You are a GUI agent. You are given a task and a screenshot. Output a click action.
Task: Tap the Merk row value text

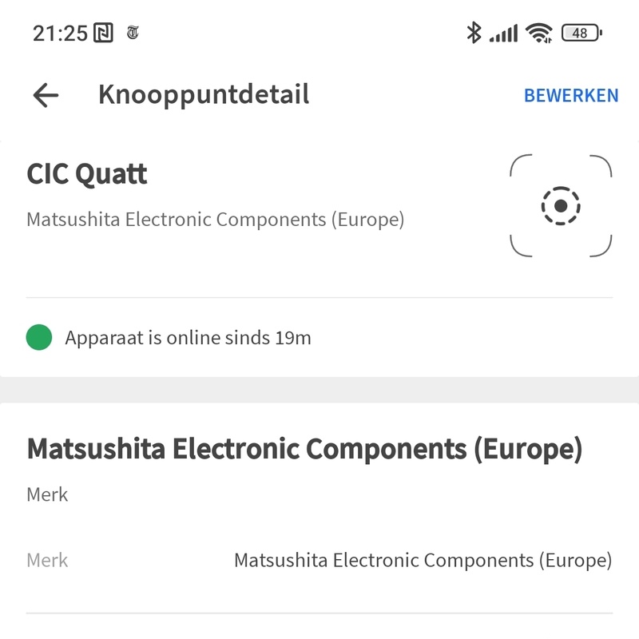point(423,560)
